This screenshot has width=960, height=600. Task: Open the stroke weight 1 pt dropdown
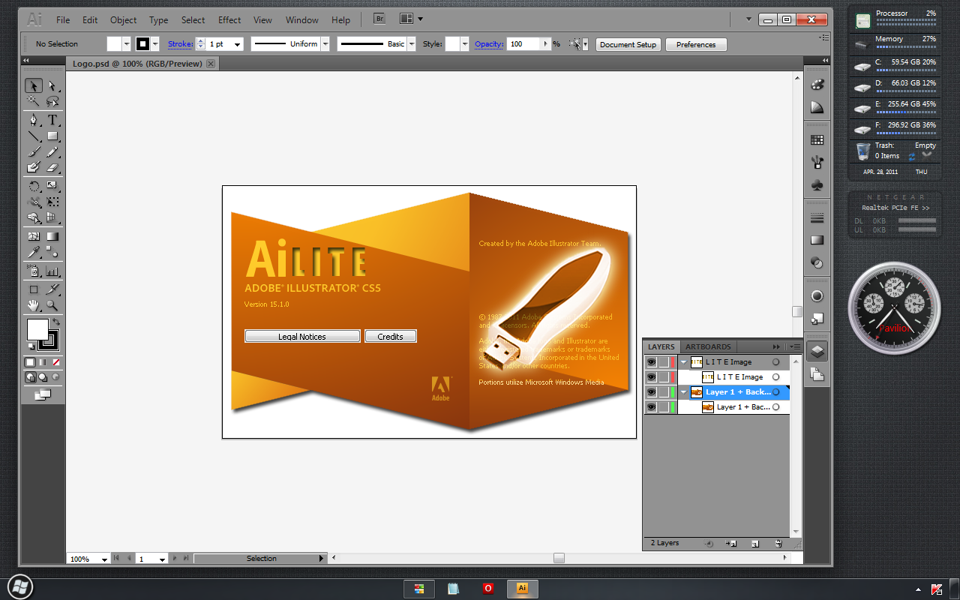coord(238,44)
